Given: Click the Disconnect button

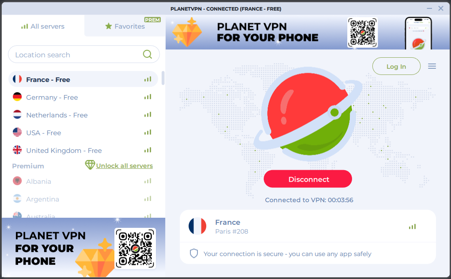Looking at the screenshot, I should 308,179.
